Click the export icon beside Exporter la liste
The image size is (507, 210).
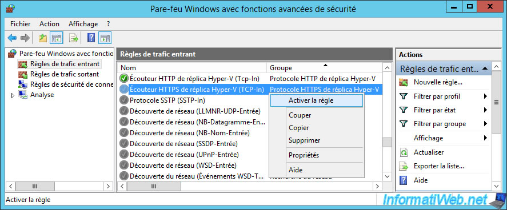[x=404, y=167]
